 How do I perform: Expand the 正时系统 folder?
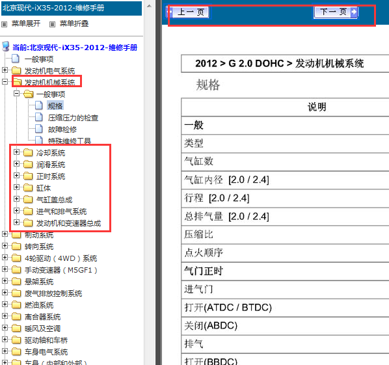(17, 176)
